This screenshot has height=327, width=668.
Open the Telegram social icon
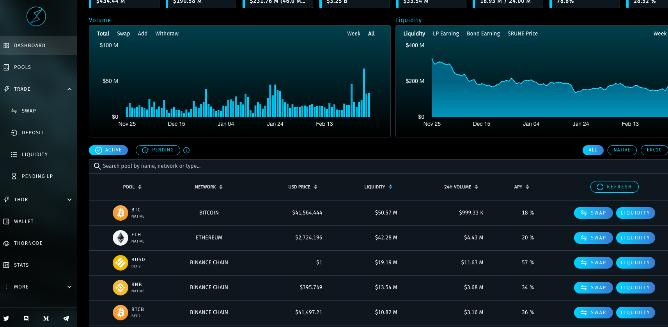point(66,318)
